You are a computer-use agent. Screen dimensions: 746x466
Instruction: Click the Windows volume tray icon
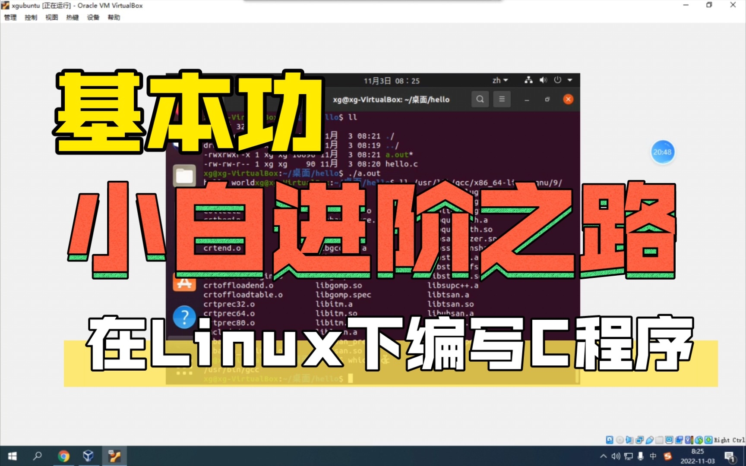616,456
